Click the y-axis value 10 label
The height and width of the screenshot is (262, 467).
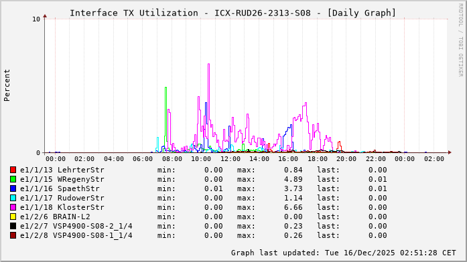point(36,19)
